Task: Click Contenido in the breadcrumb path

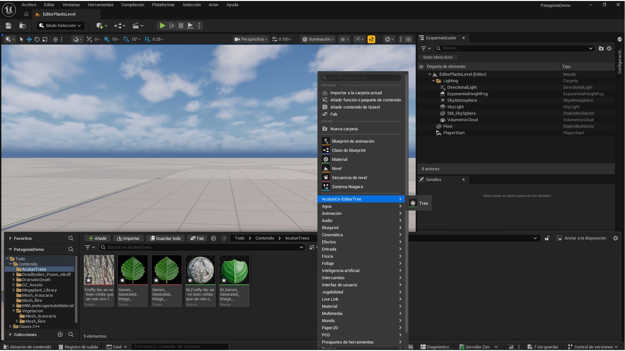Action: 265,238
